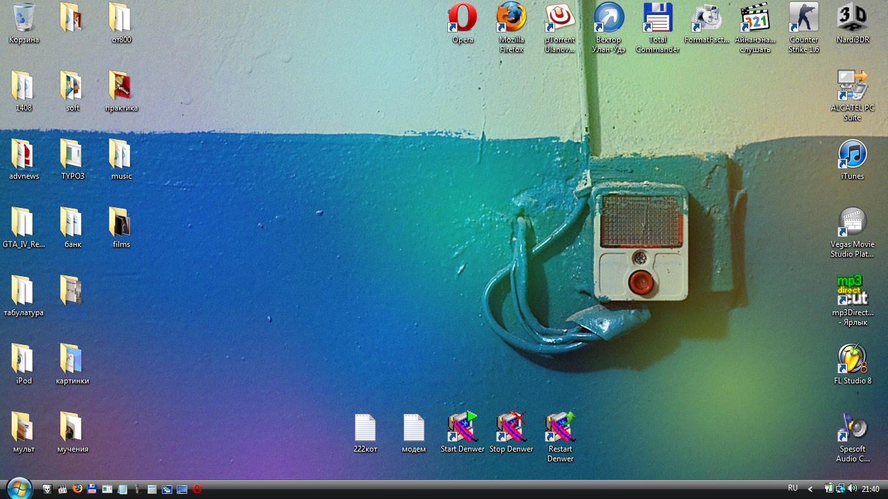The width and height of the screenshot is (888, 499).
Task: Select the Корзина recycle bin
Action: point(24,18)
